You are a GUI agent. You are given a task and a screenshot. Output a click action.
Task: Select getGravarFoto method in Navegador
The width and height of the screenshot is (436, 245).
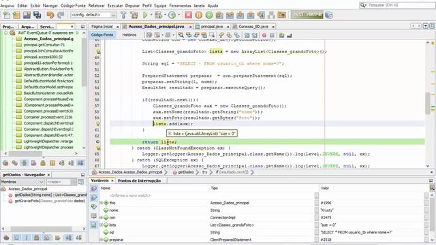tap(50, 201)
